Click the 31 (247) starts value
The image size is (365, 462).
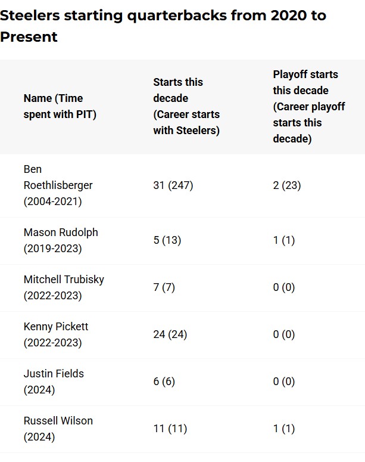coord(173,185)
